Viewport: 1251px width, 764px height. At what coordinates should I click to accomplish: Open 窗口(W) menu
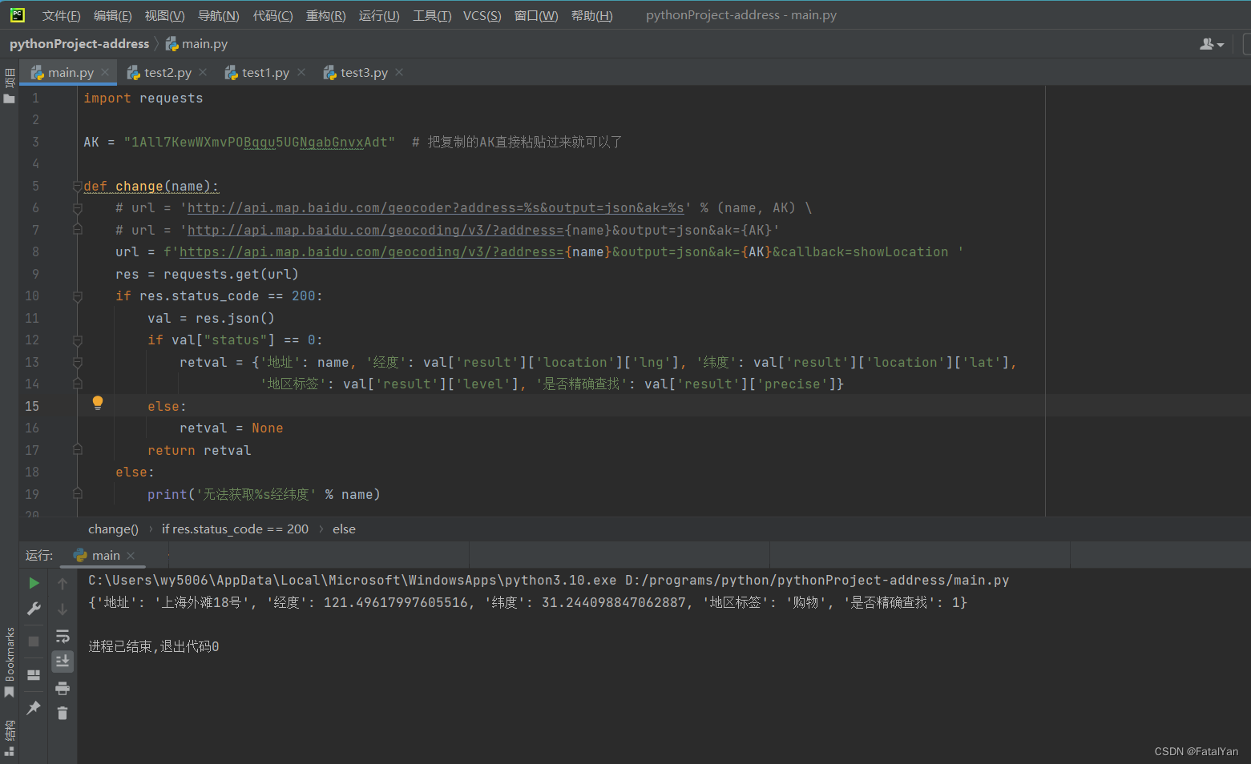[535, 15]
